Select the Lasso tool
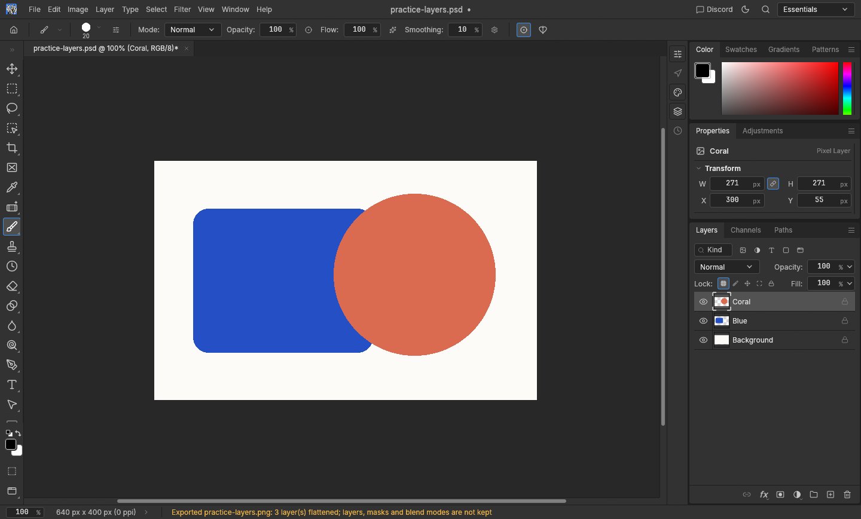Viewport: 861px width, 519px height. (x=12, y=108)
